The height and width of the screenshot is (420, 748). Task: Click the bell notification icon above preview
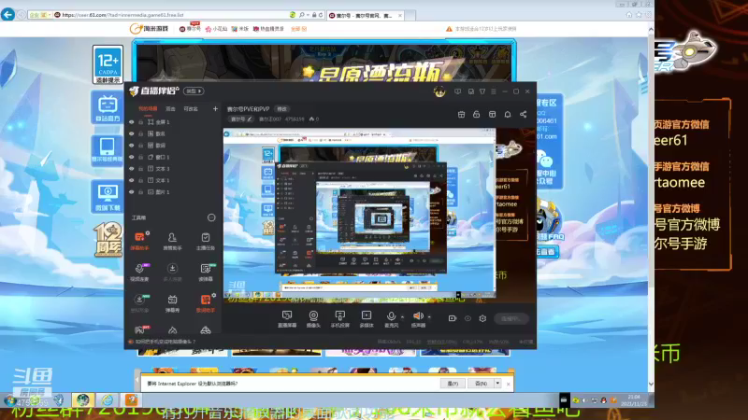tap(508, 114)
